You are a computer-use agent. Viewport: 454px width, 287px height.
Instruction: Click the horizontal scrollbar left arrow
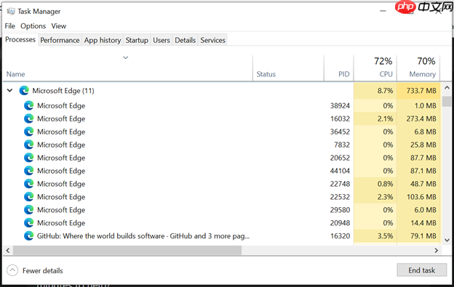(x=8, y=250)
